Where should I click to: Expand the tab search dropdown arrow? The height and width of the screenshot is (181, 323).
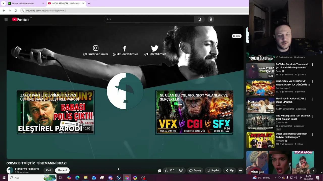tap(3, 4)
